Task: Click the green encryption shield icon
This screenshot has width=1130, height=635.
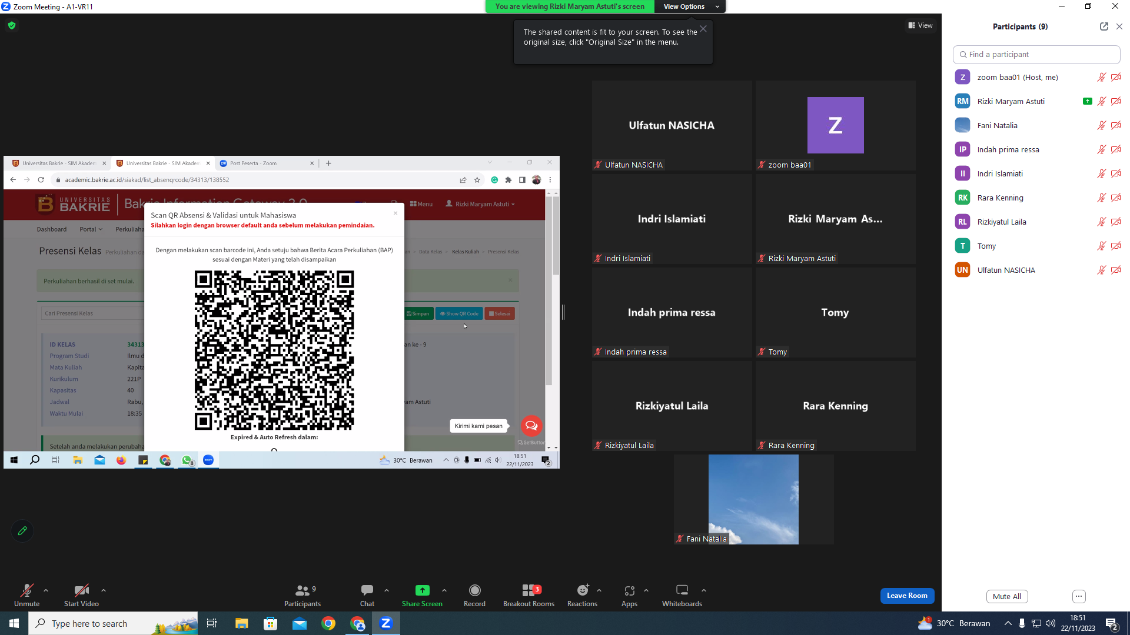Action: click(x=12, y=25)
